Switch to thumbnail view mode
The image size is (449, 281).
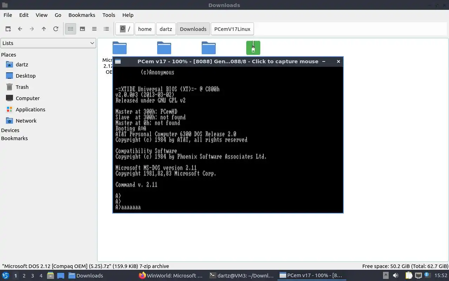click(82, 29)
